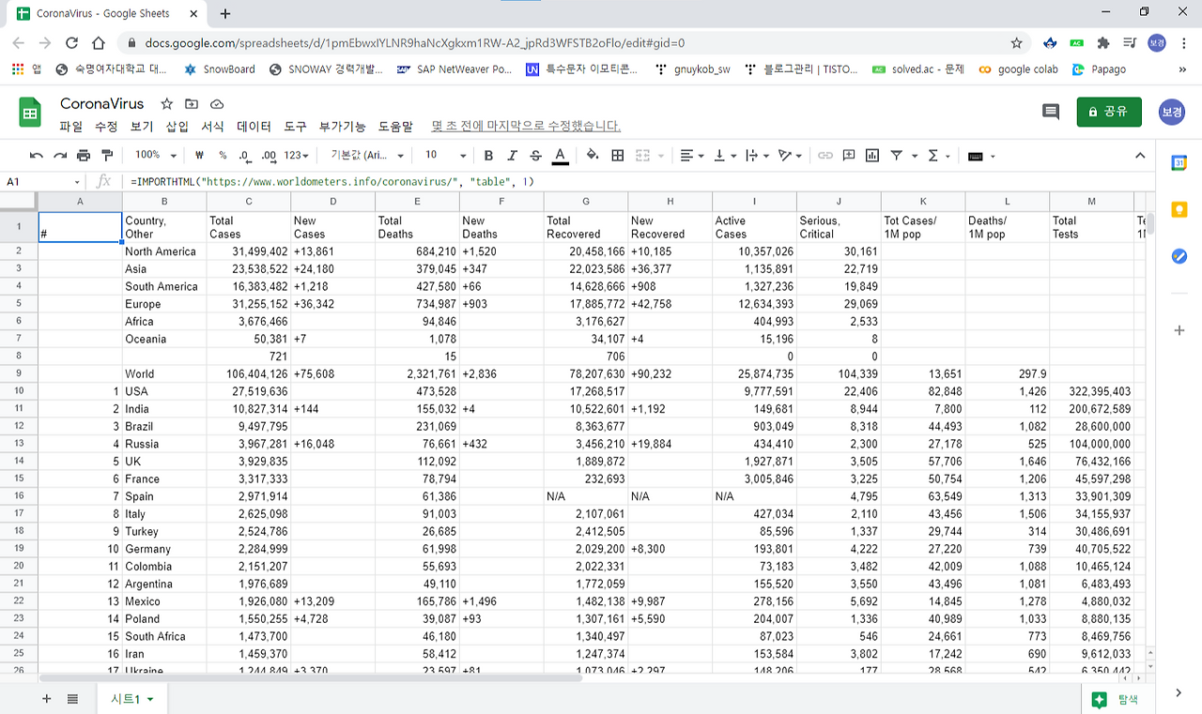This screenshot has width=1202, height=714.
Task: Open the font size dropdown showing 10
Action: tap(445, 156)
